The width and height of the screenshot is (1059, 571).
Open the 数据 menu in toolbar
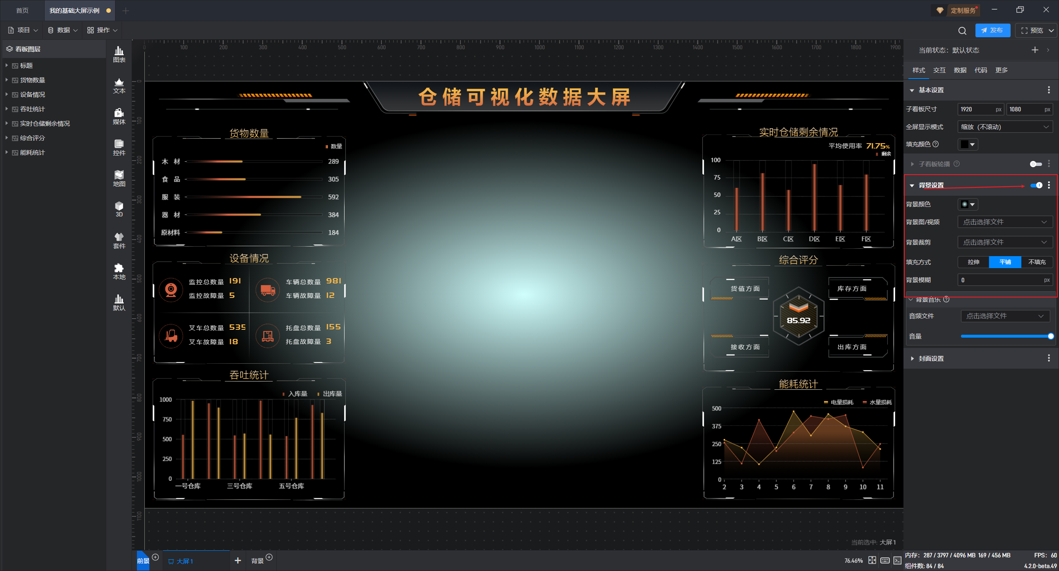62,30
